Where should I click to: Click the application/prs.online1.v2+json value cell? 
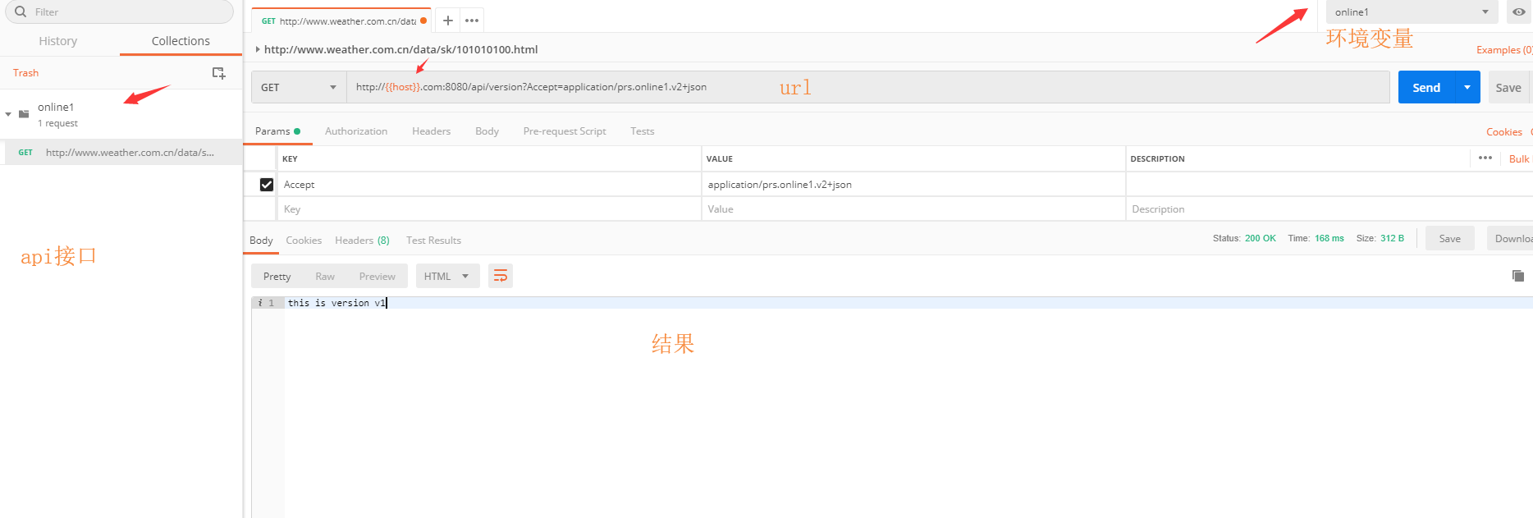coord(913,185)
